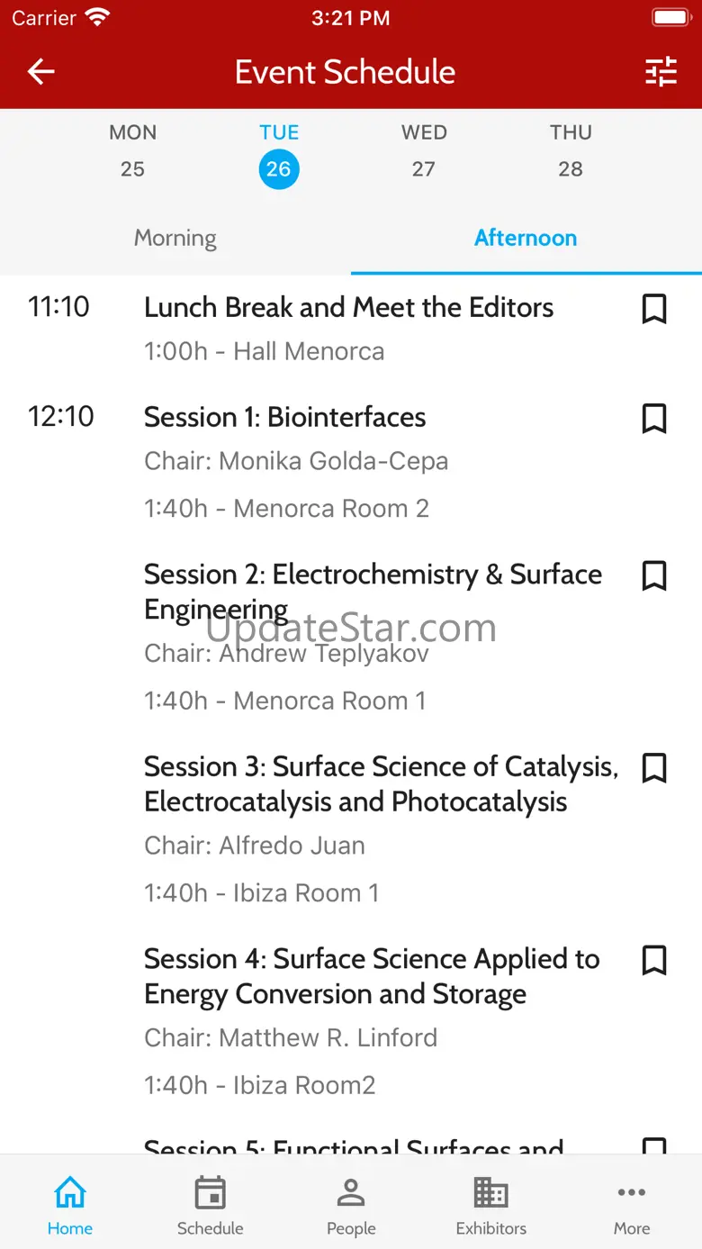Open the More menu
Image resolution: width=702 pixels, height=1249 pixels.
tap(632, 1205)
